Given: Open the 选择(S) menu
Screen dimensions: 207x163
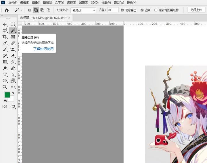Looking at the screenshot, I should point(71,3).
